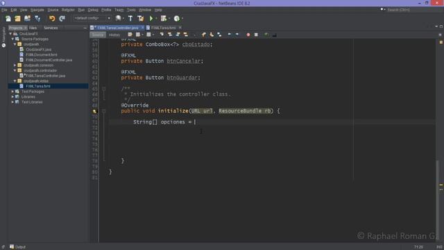444x250 pixels.
Task: Click the lightbulb hint on line 69
Action: 94,111
